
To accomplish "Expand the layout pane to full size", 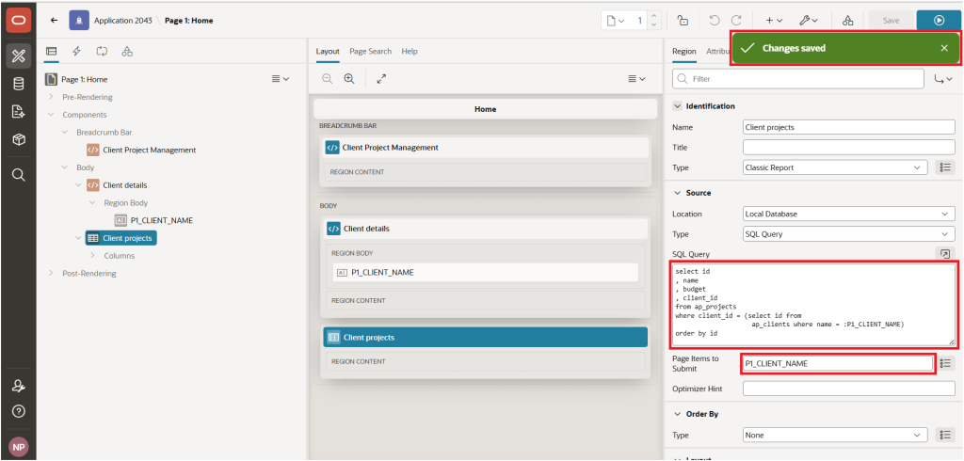I will click(382, 79).
